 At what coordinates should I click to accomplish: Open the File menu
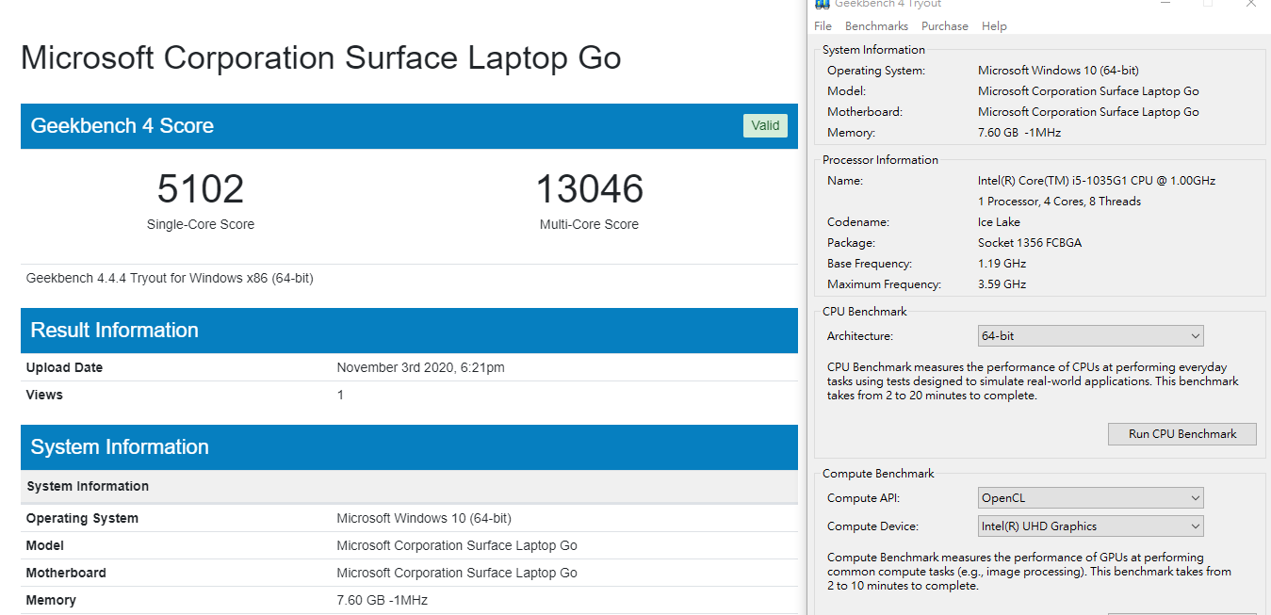pos(823,26)
